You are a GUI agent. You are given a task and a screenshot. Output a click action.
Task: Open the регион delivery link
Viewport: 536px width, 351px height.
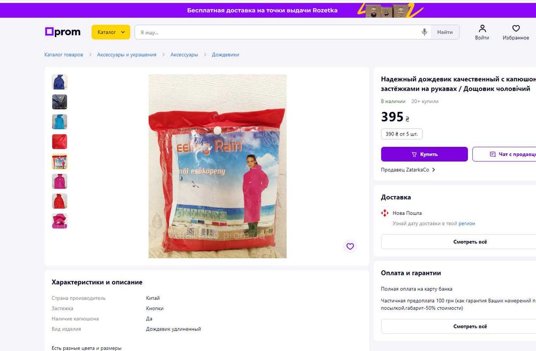pos(467,223)
